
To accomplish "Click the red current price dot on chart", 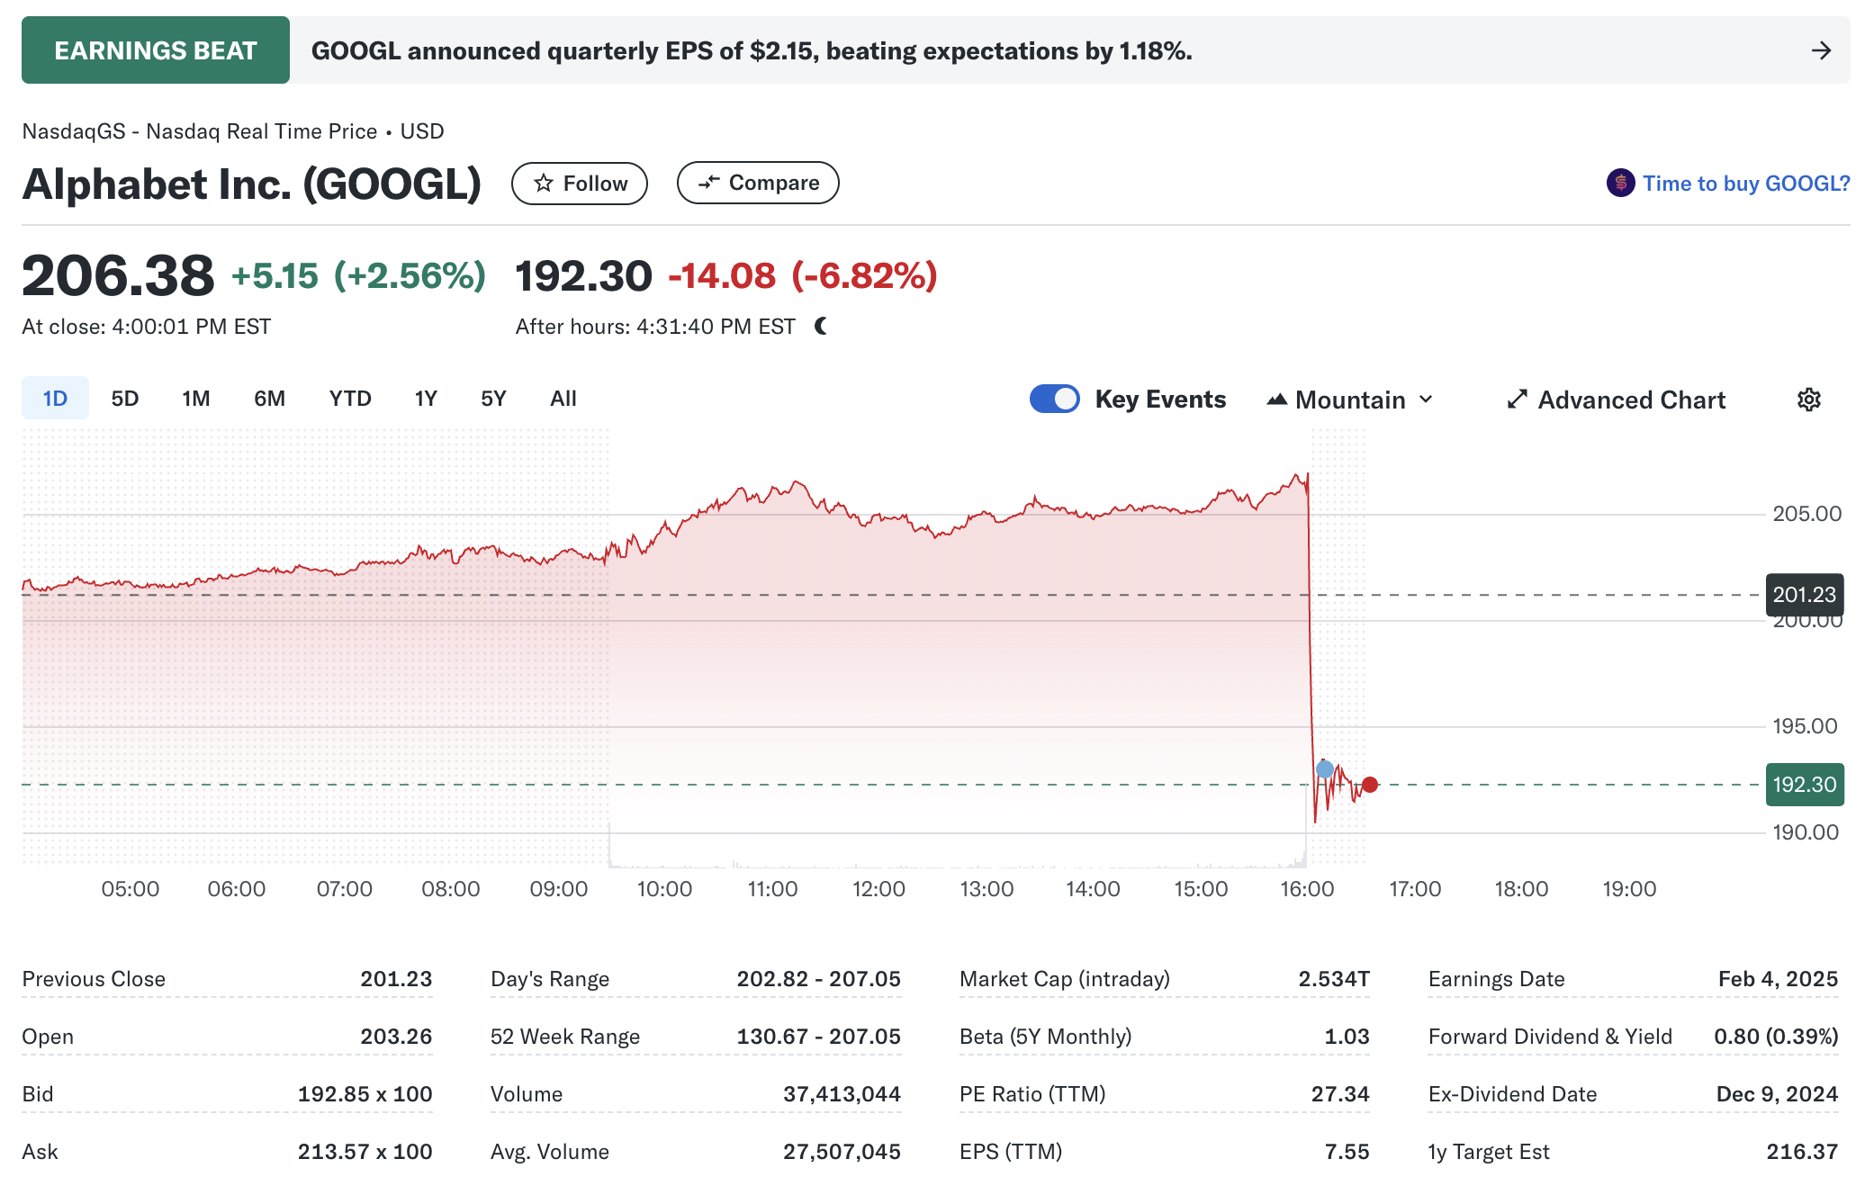I will coord(1370,785).
